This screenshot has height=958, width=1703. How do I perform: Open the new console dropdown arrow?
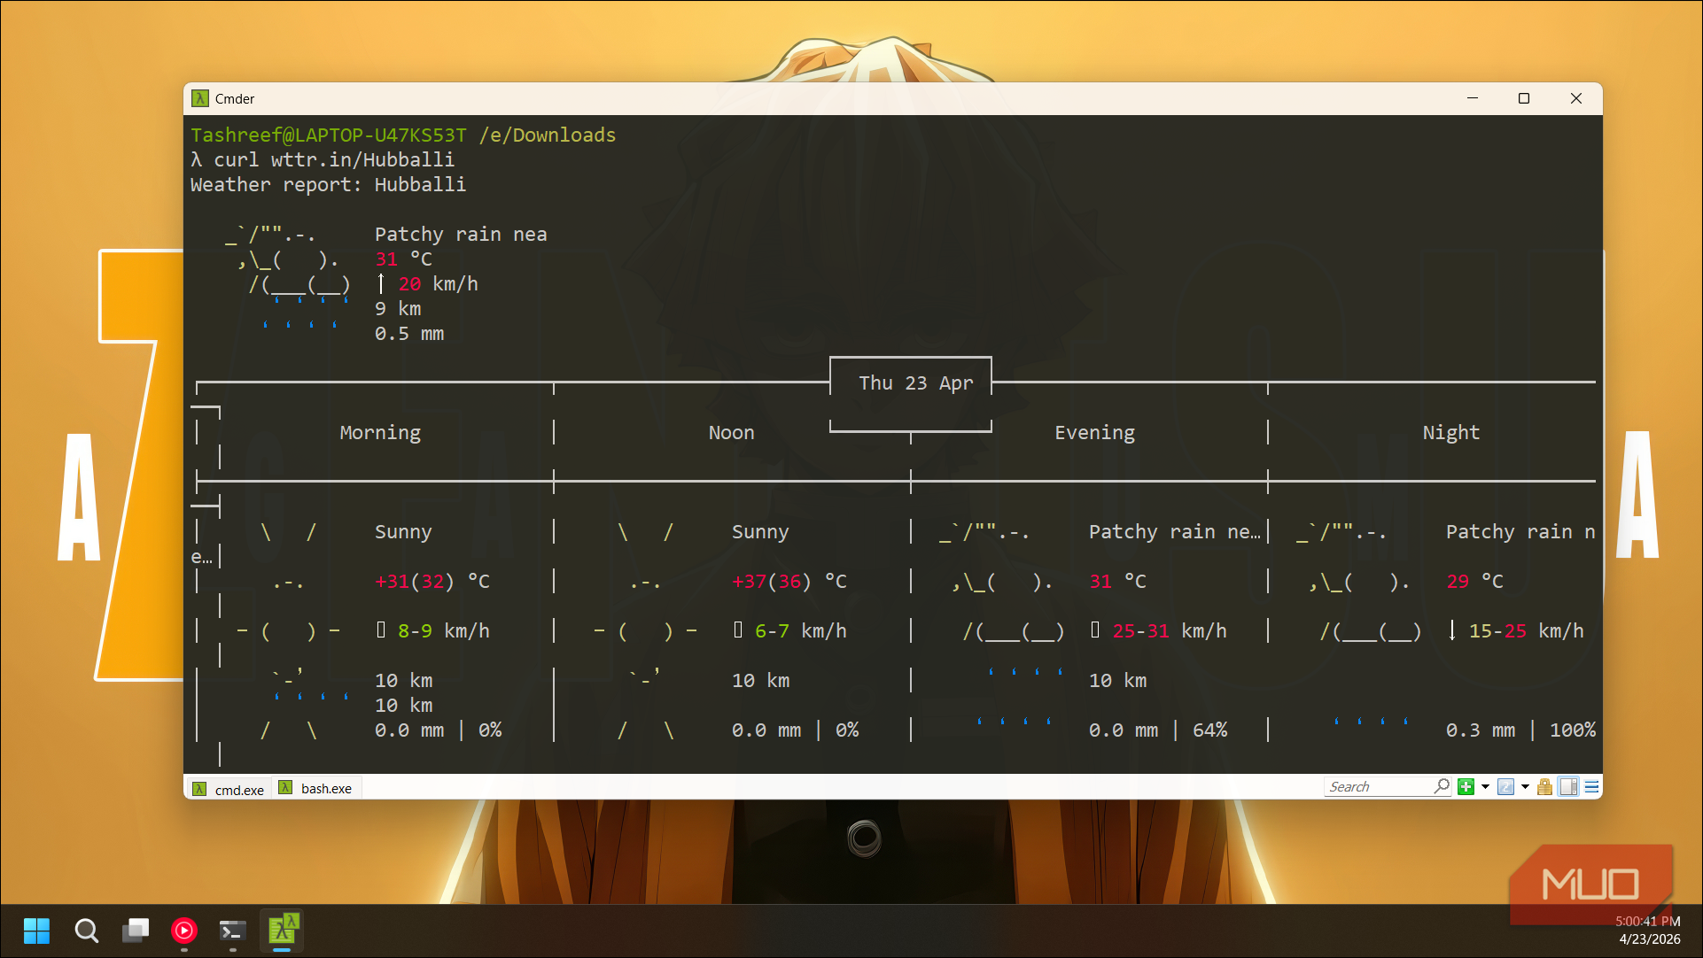[1486, 787]
